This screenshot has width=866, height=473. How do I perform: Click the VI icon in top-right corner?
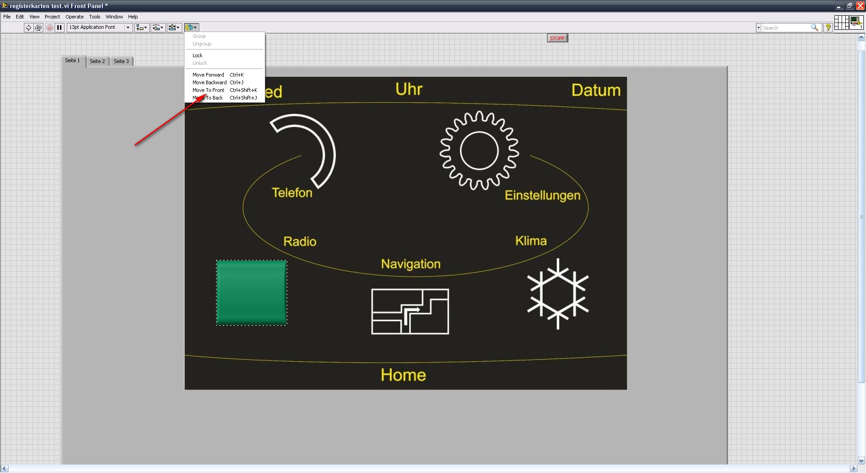(857, 22)
